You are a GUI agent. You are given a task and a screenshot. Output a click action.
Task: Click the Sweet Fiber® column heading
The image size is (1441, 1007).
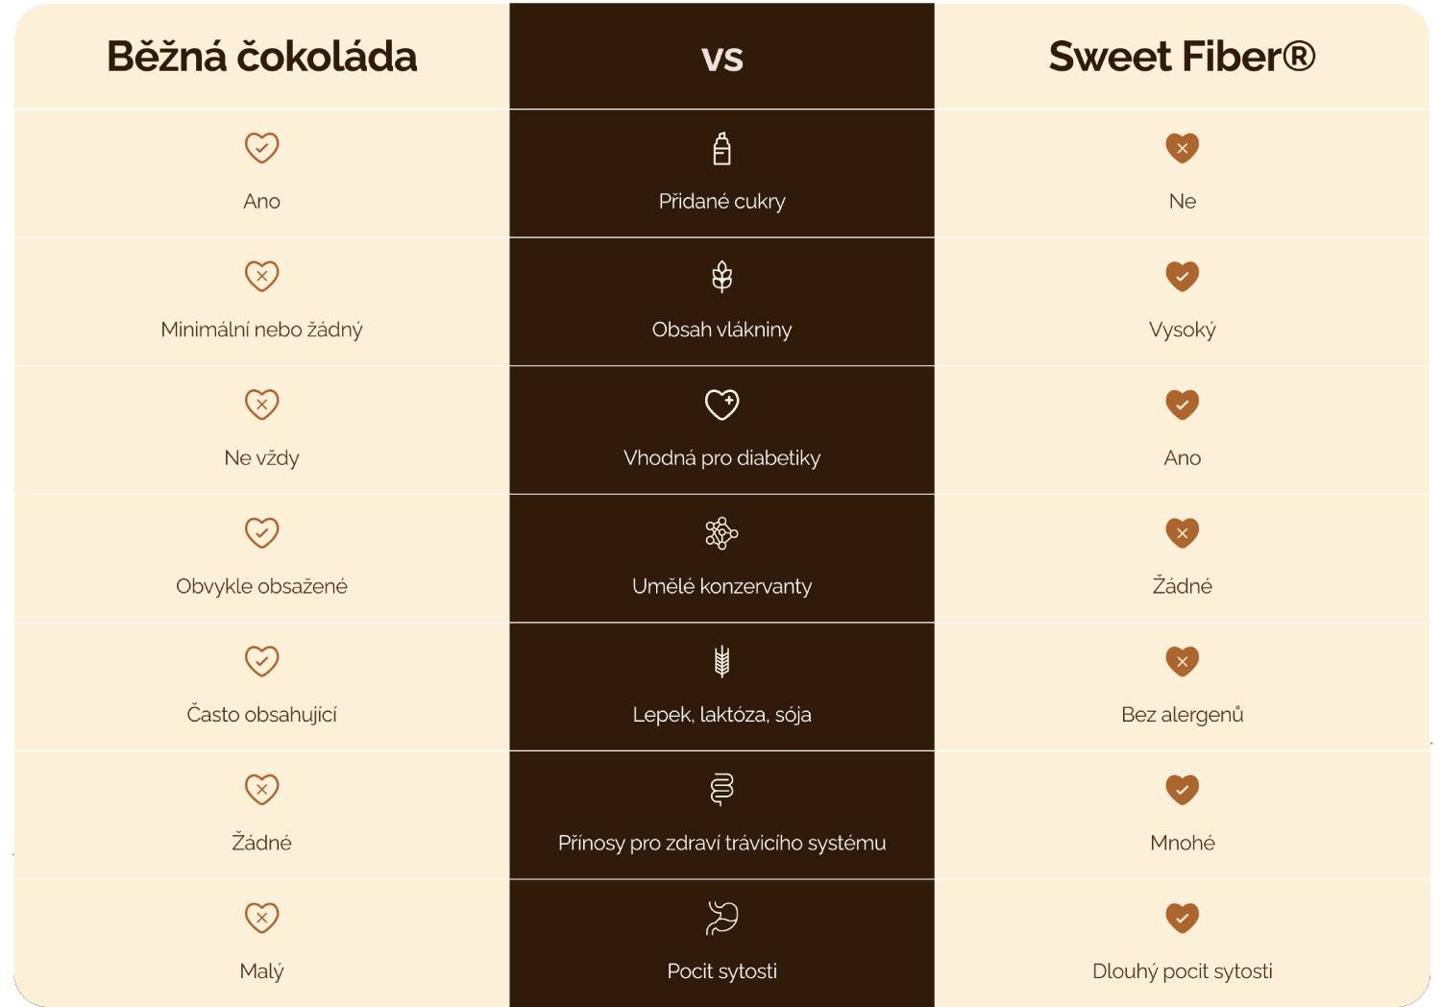[x=1182, y=57]
